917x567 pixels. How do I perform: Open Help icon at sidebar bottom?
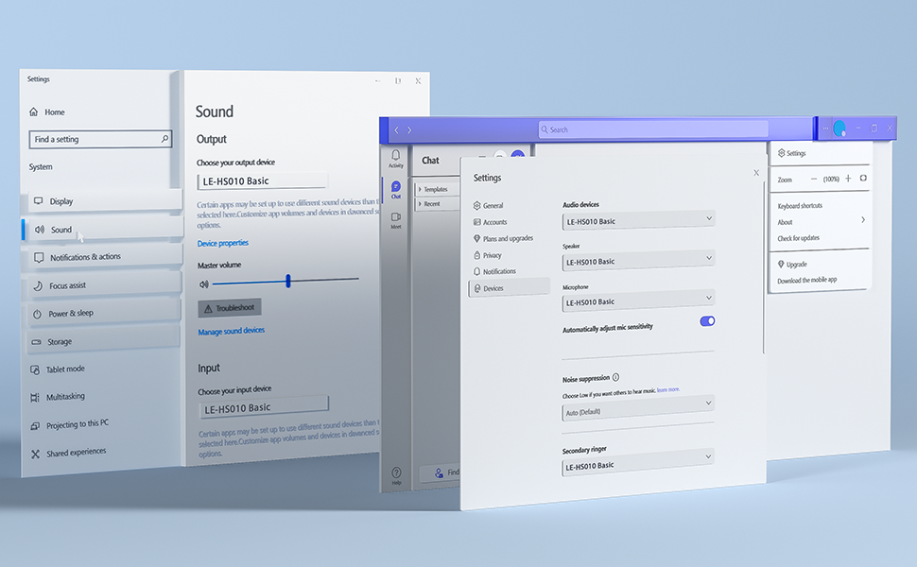coord(396,472)
